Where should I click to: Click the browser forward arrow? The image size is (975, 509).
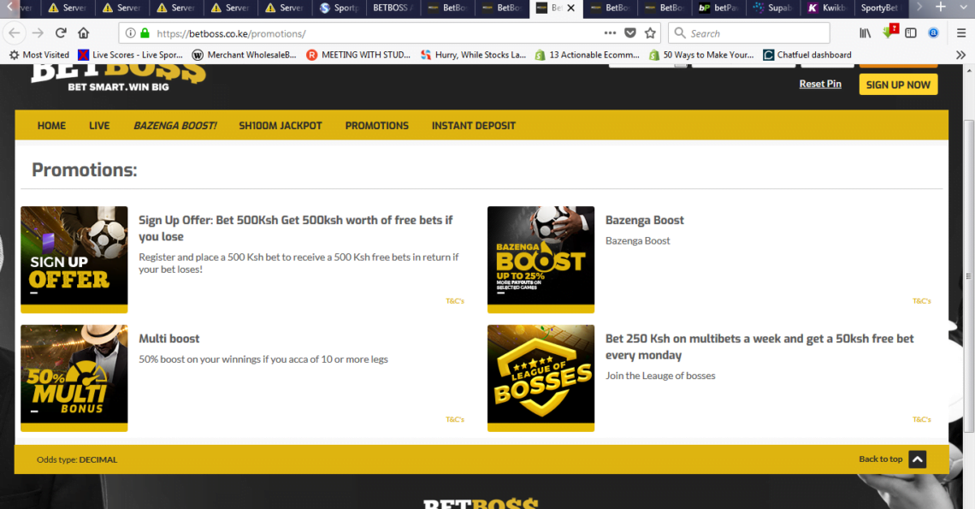[38, 33]
